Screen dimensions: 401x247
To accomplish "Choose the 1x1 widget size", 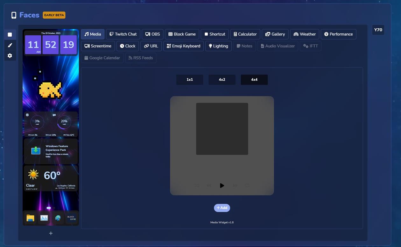I will [190, 80].
